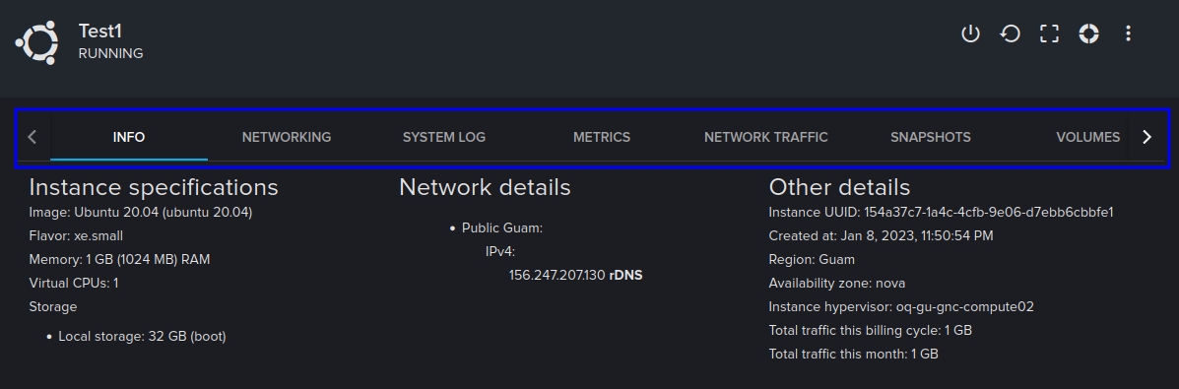Open the VOLUMES tab
The height and width of the screenshot is (389, 1179).
click(1087, 137)
